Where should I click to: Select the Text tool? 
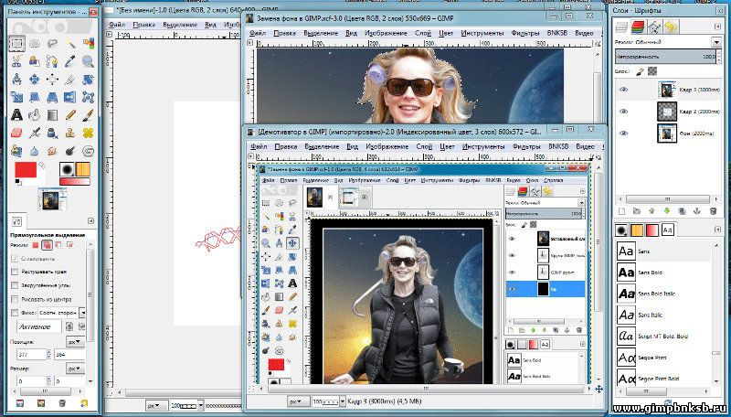pos(16,114)
